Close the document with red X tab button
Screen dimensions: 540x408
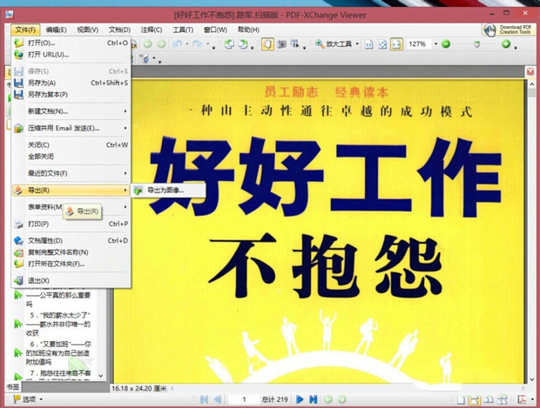[x=530, y=71]
